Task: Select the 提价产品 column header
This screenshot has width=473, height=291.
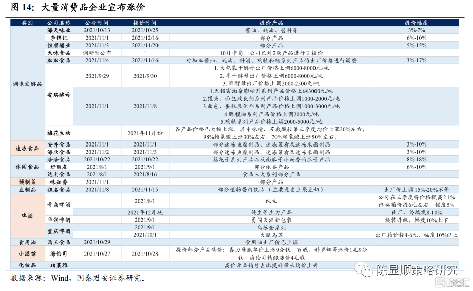Action: (271, 23)
